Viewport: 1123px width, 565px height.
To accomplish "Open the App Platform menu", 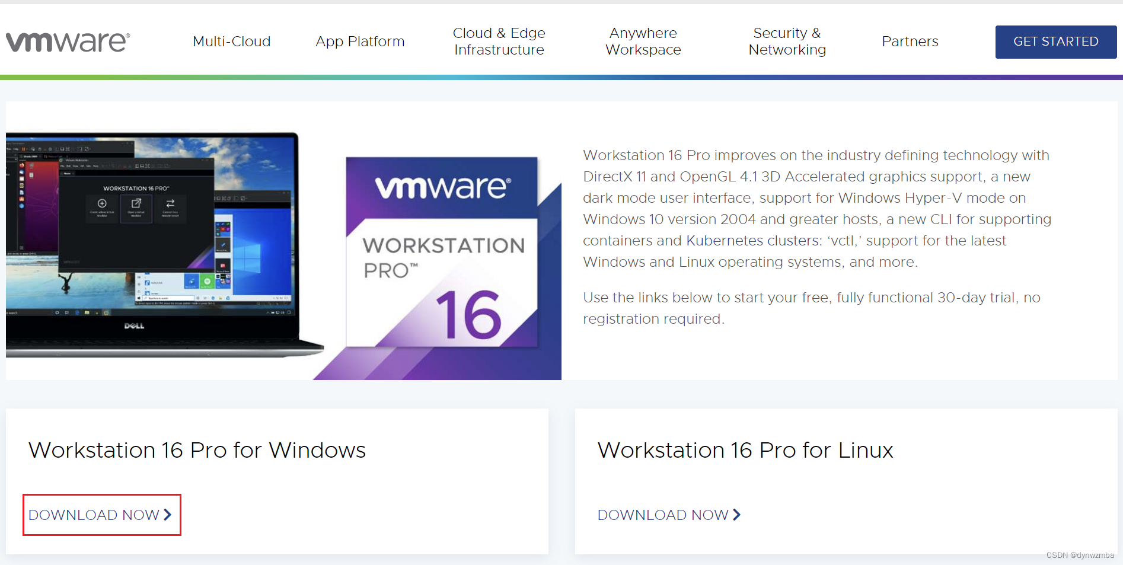I will (360, 42).
